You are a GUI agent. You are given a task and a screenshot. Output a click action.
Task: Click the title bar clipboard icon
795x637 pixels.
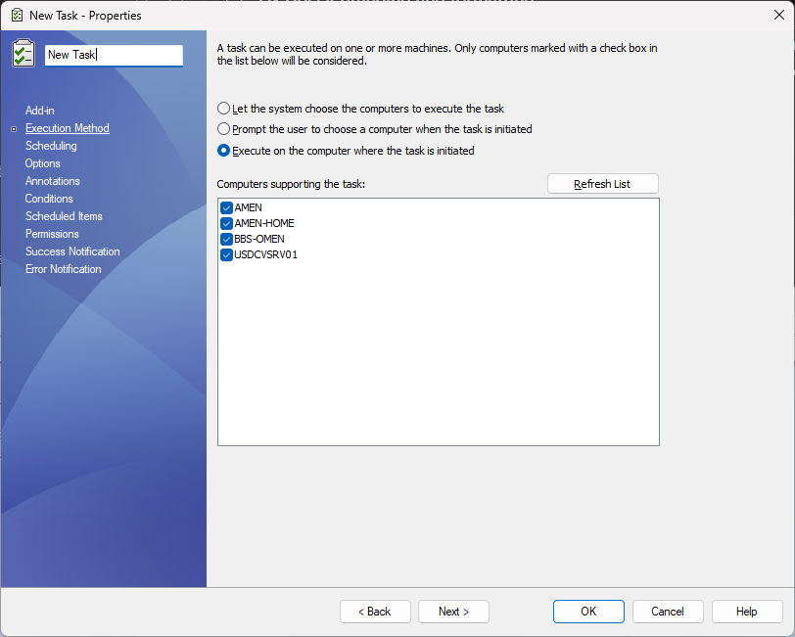click(17, 16)
